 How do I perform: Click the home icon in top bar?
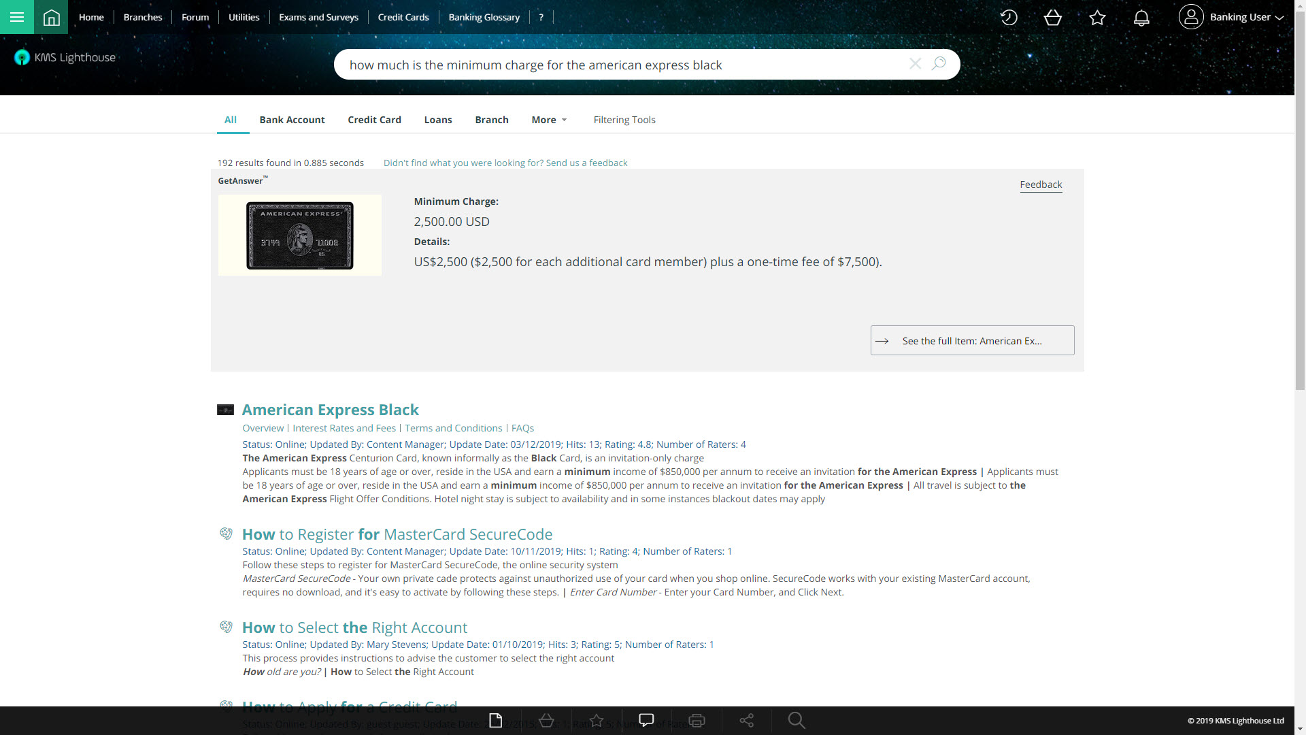(51, 17)
